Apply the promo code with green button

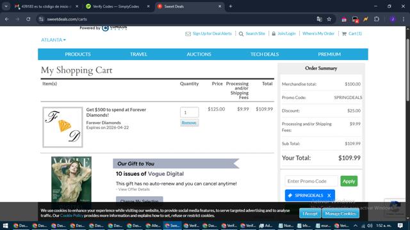(x=348, y=181)
